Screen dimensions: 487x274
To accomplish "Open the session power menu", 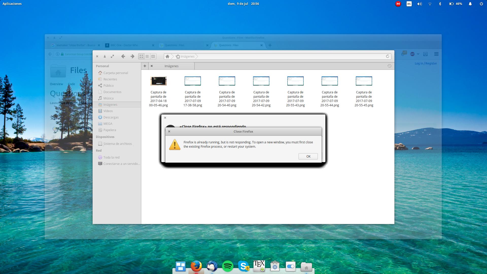I will [x=481, y=4].
